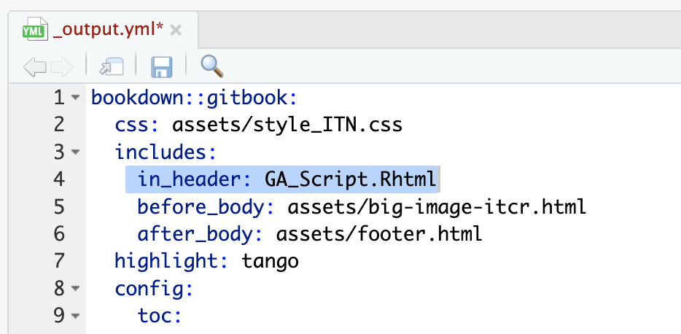Image resolution: width=681 pixels, height=334 pixels.
Task: Open find/replace with the magnifying glass icon
Action: point(211,67)
